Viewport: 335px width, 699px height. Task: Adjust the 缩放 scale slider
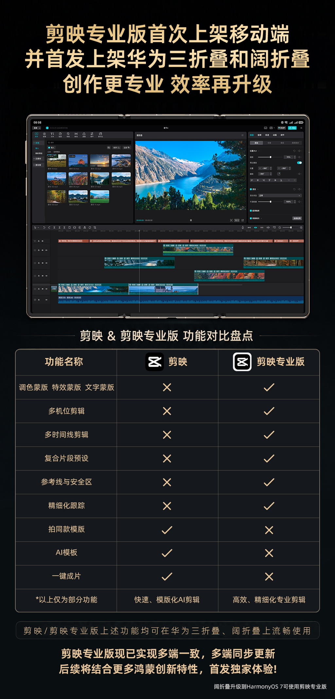click(270, 157)
